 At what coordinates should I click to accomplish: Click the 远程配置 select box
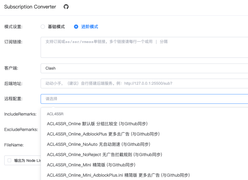(x=144, y=99)
